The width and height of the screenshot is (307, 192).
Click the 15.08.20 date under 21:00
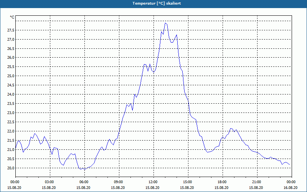tap(256, 187)
